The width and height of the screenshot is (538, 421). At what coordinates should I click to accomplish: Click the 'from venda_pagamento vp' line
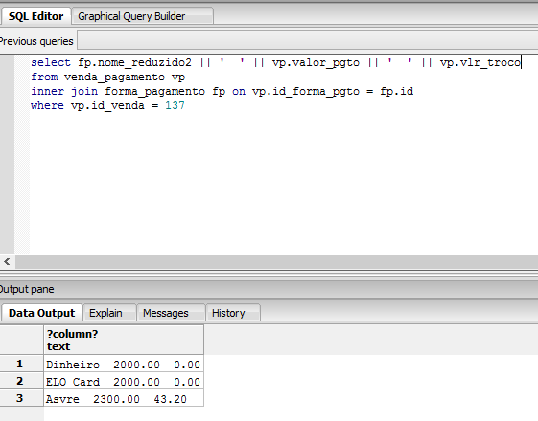[108, 77]
